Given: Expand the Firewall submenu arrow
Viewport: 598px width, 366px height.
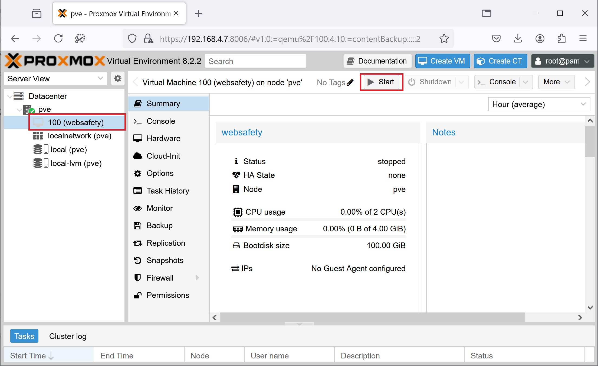Looking at the screenshot, I should click(197, 278).
